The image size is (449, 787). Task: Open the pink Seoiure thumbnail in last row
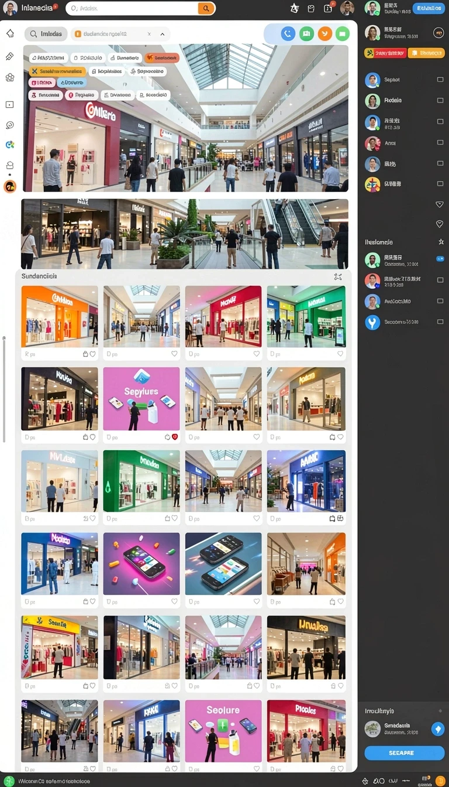(x=223, y=731)
